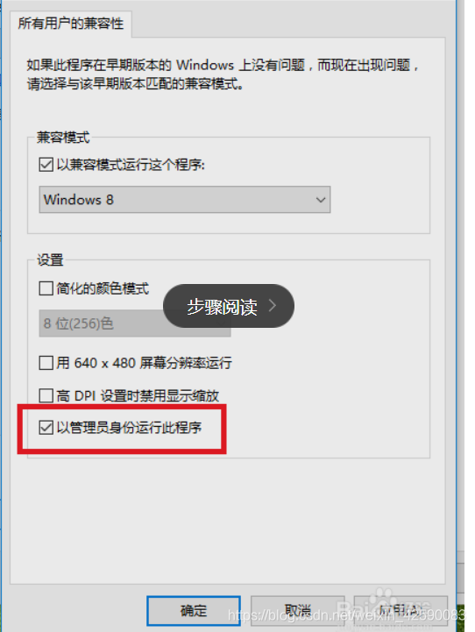The image size is (475, 632).
Task: Enable 以兼容模式运行这个程序 checkbox
Action: tap(46, 165)
